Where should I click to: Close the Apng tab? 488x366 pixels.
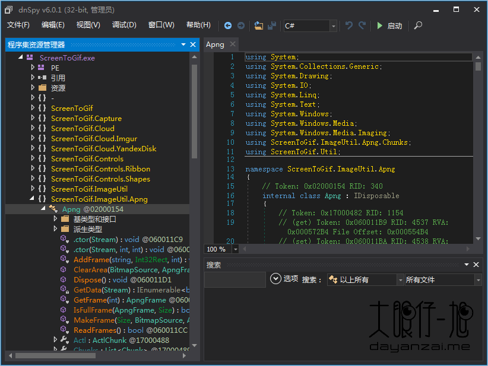233,44
